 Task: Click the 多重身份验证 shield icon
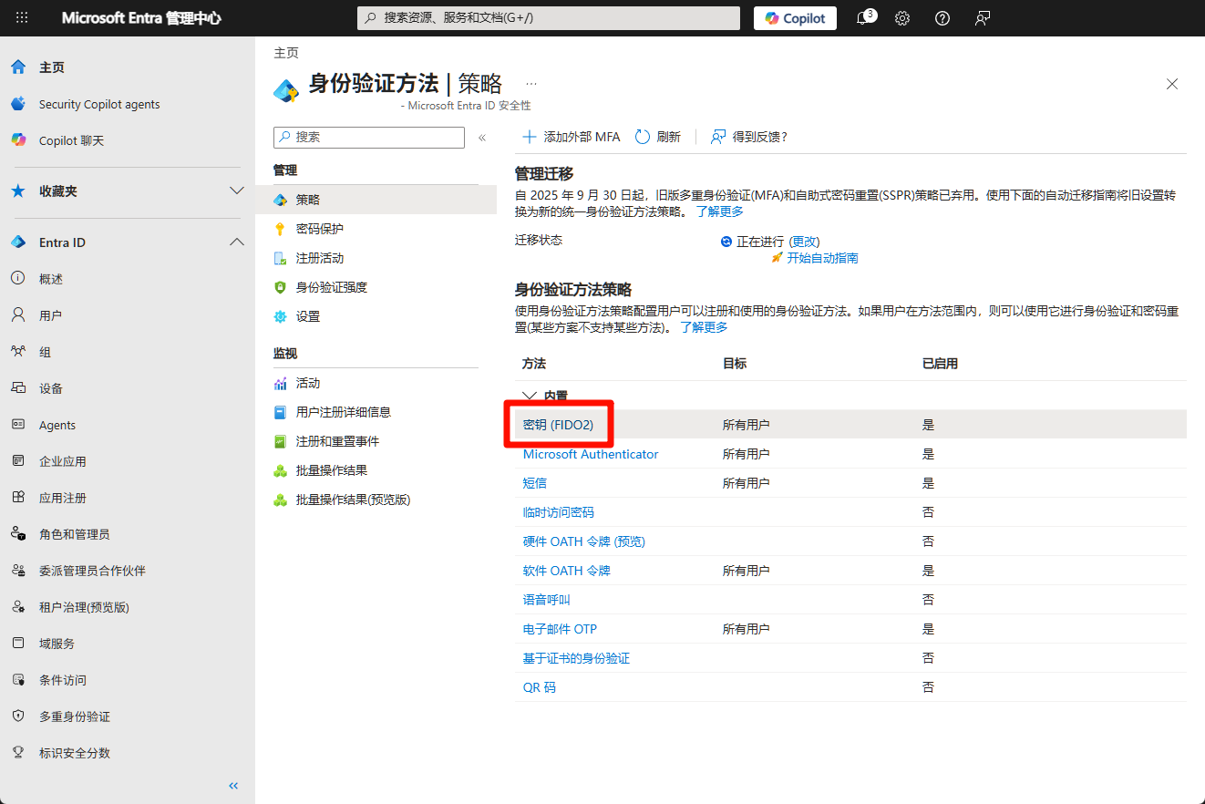click(18, 716)
